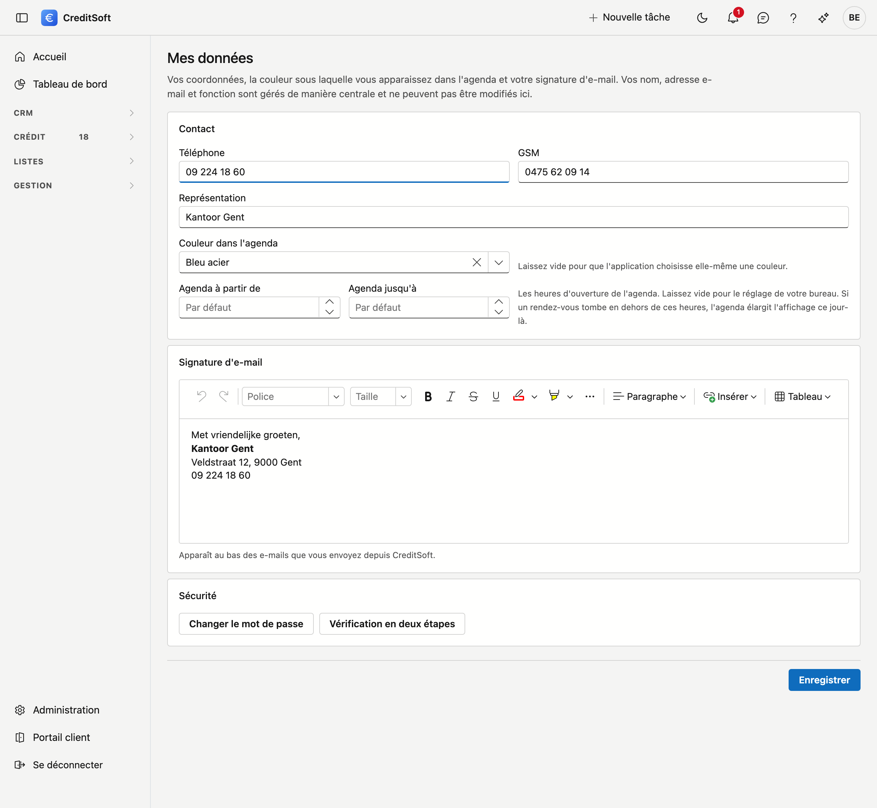Undo the last signature edit

pyautogui.click(x=201, y=396)
